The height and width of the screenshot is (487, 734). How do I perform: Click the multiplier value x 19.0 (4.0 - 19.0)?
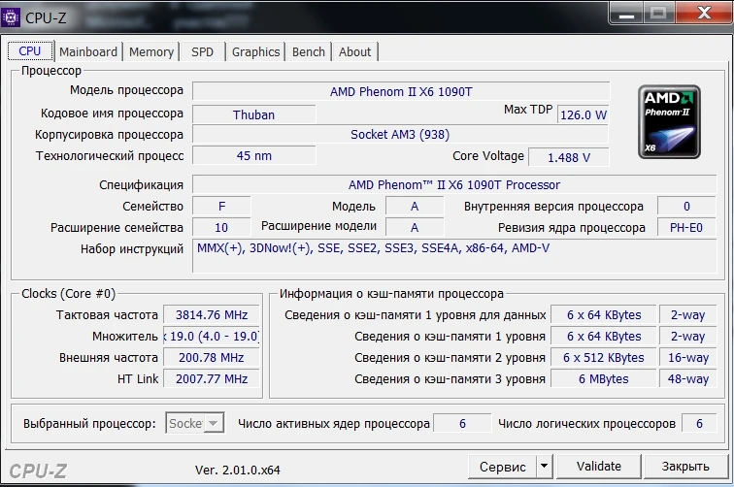212,337
